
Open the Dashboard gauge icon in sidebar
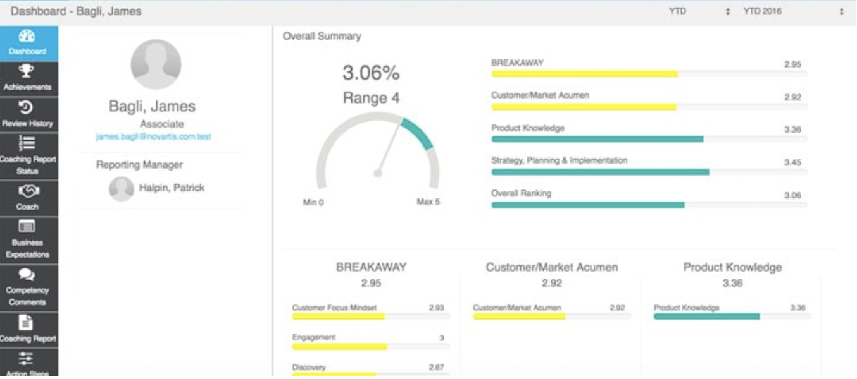tap(27, 37)
